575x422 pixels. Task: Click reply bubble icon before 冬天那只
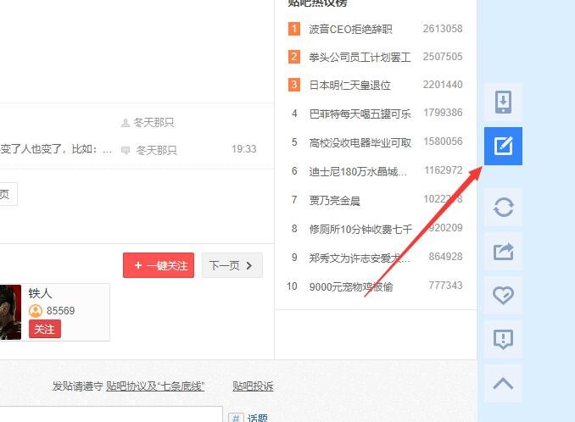[126, 150]
